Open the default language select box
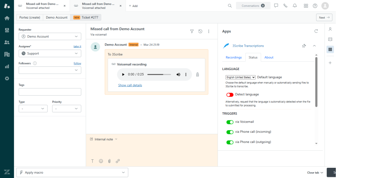375x178 pixels. click(x=240, y=77)
